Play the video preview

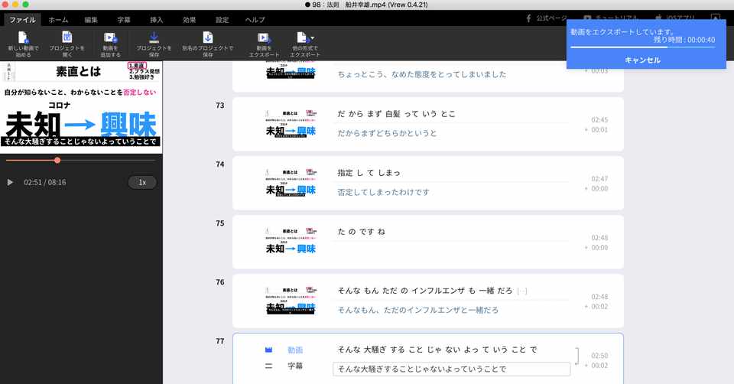pos(10,182)
